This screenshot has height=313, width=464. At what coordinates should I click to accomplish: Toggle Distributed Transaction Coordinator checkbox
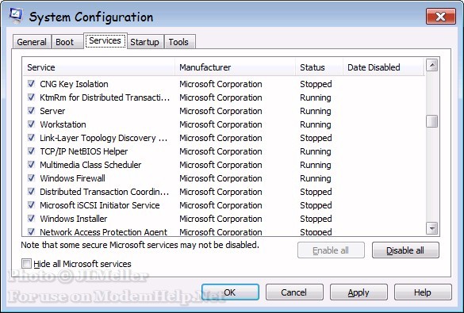[x=31, y=192]
